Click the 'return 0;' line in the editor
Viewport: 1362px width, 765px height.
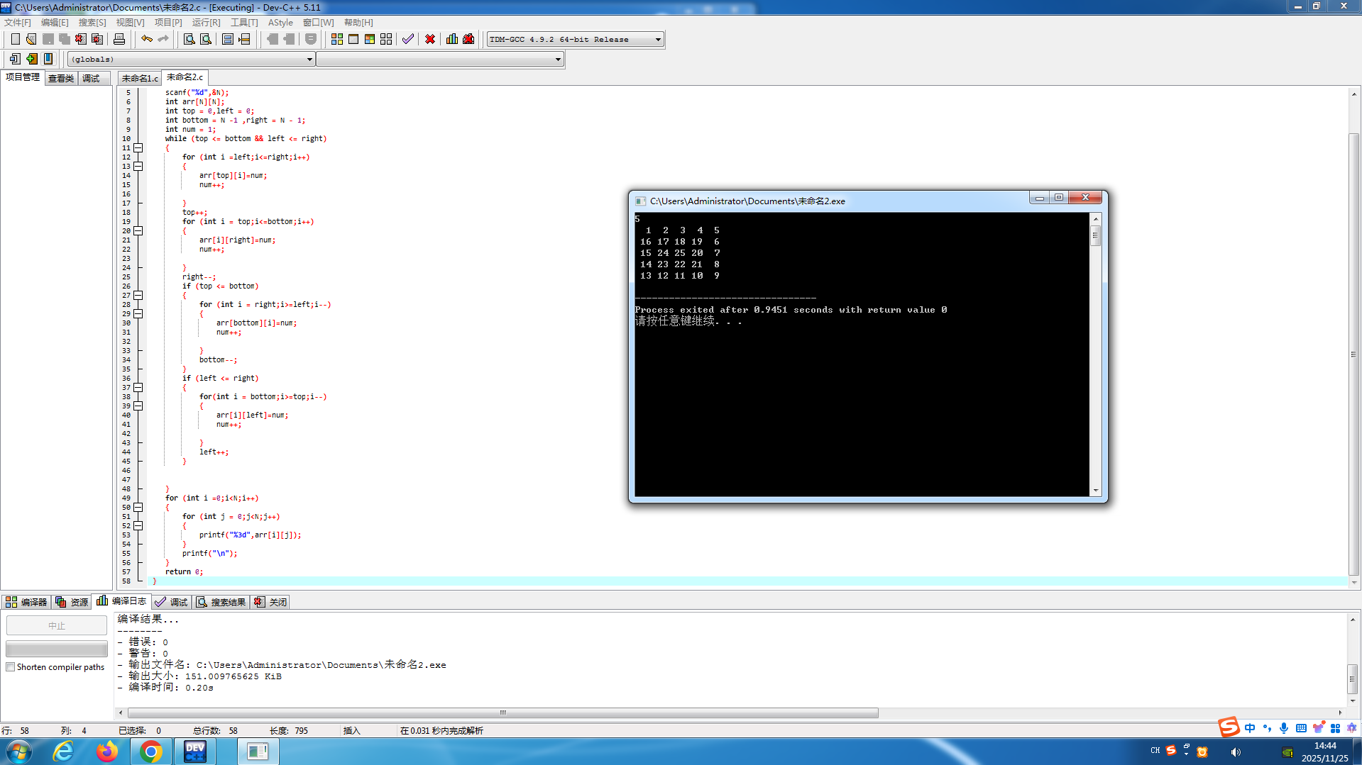click(184, 572)
